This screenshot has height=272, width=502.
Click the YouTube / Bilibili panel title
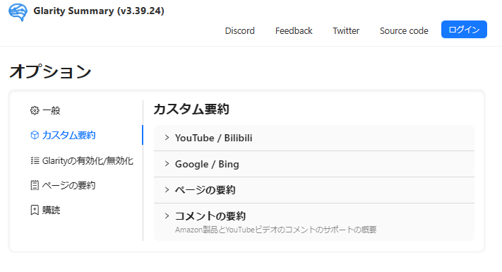coord(213,138)
